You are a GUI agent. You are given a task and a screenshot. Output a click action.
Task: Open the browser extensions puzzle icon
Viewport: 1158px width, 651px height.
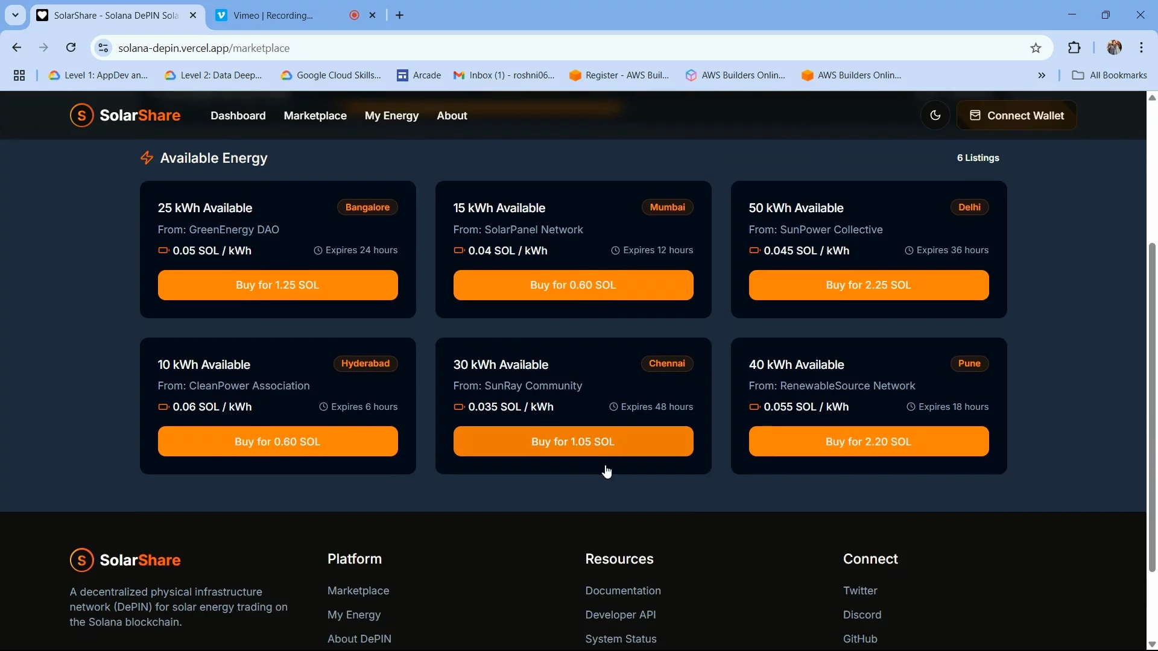1074,48
